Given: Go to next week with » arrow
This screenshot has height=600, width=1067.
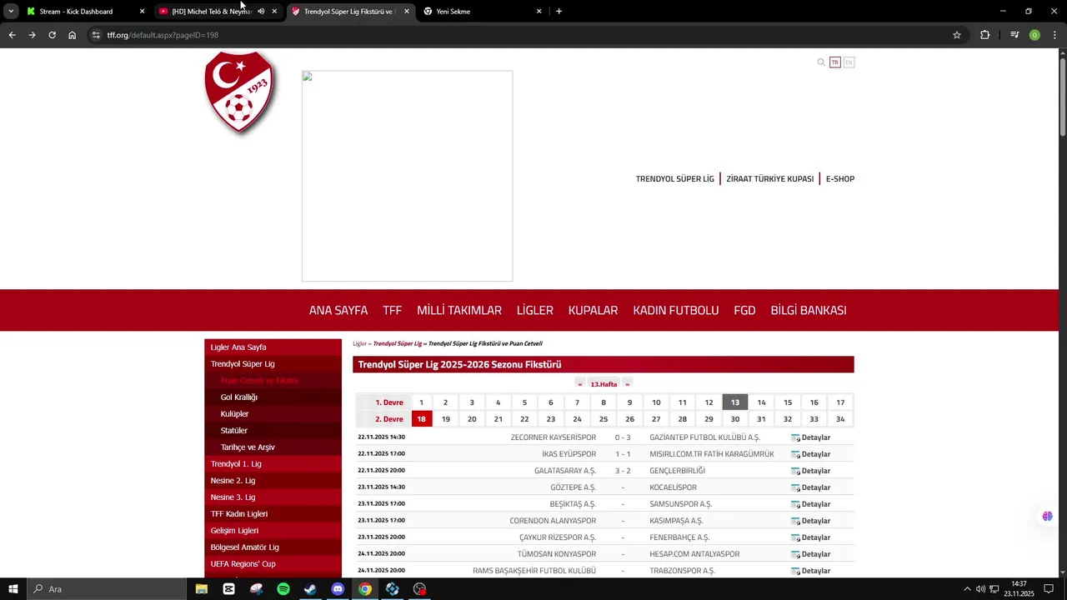Looking at the screenshot, I should point(627,384).
